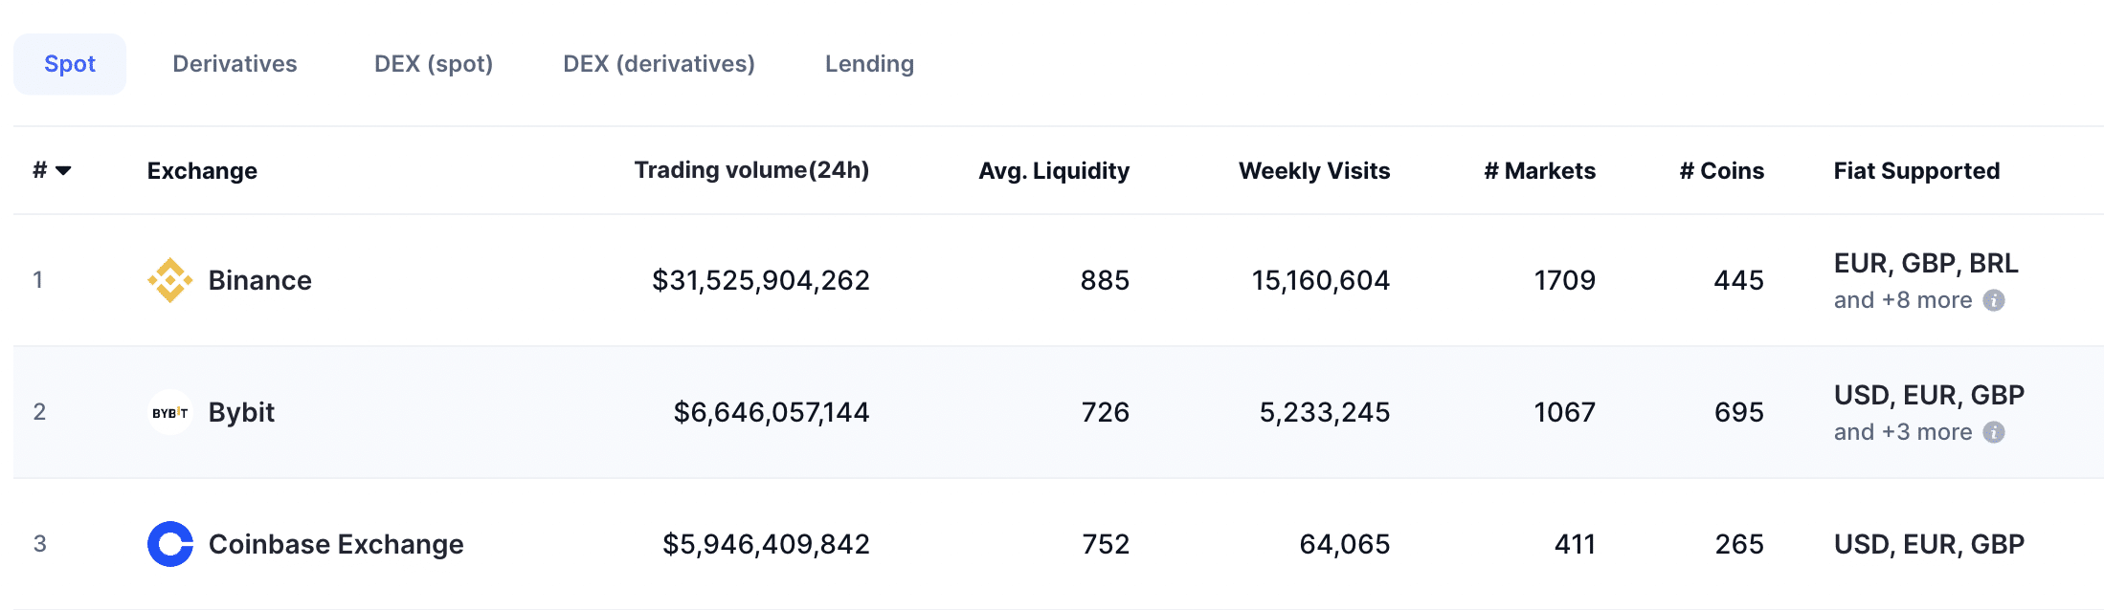Open the DEX (derivatives) tab
This screenshot has height=610, width=2104.
[x=659, y=64]
